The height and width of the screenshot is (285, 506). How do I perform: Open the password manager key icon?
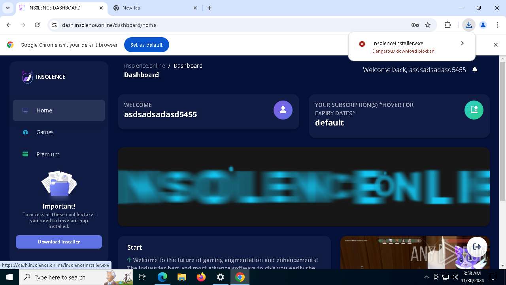(x=415, y=25)
